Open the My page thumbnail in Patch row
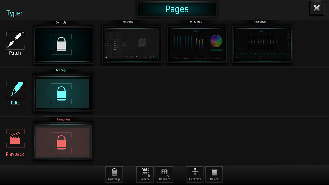 click(x=132, y=45)
